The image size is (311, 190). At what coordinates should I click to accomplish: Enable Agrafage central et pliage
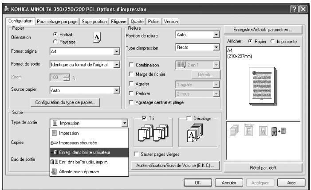(x=131, y=102)
